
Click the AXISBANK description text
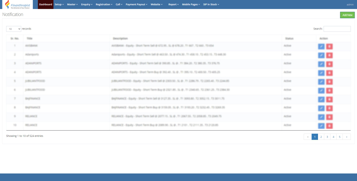(x=163, y=46)
